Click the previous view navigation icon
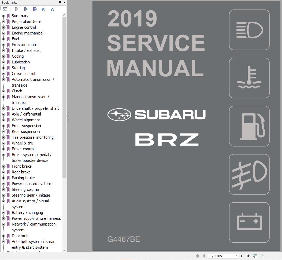This screenshot has height=260, width=282. tap(255, 256)
